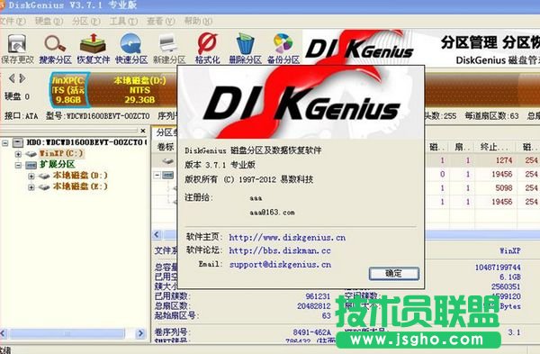Open the 备份分区 backup partition tool

283,49
